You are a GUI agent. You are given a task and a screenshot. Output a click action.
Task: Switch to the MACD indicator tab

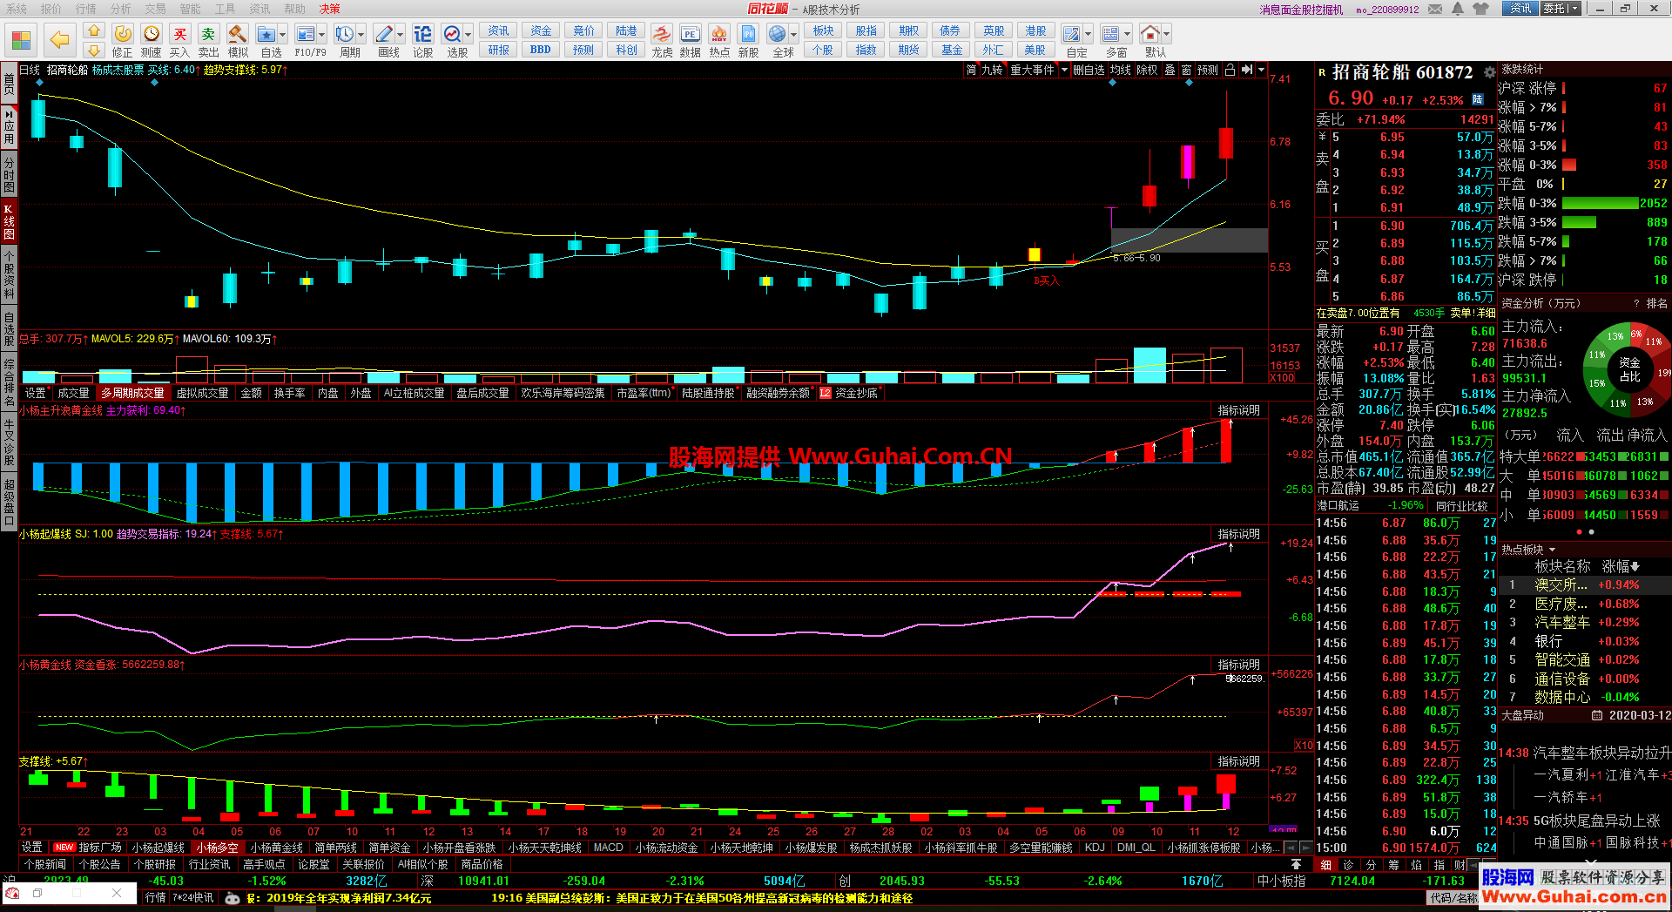[608, 848]
